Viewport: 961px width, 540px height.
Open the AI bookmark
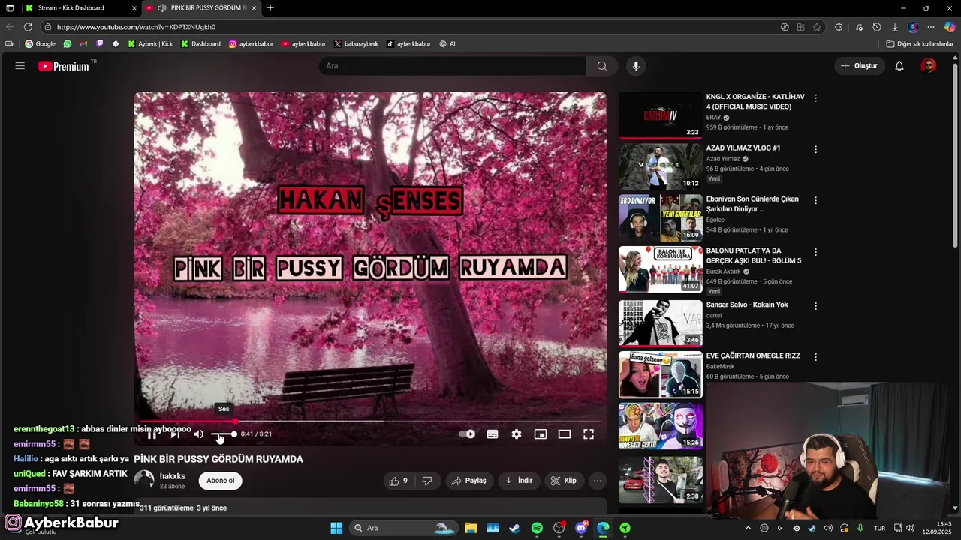pos(447,44)
